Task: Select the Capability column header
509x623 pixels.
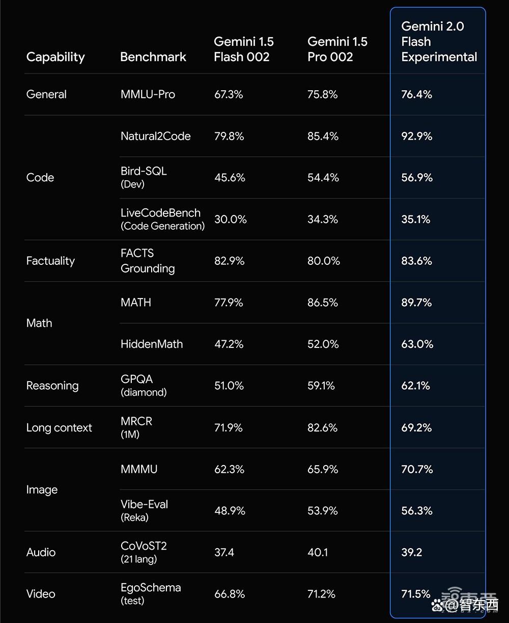Action: coord(55,57)
